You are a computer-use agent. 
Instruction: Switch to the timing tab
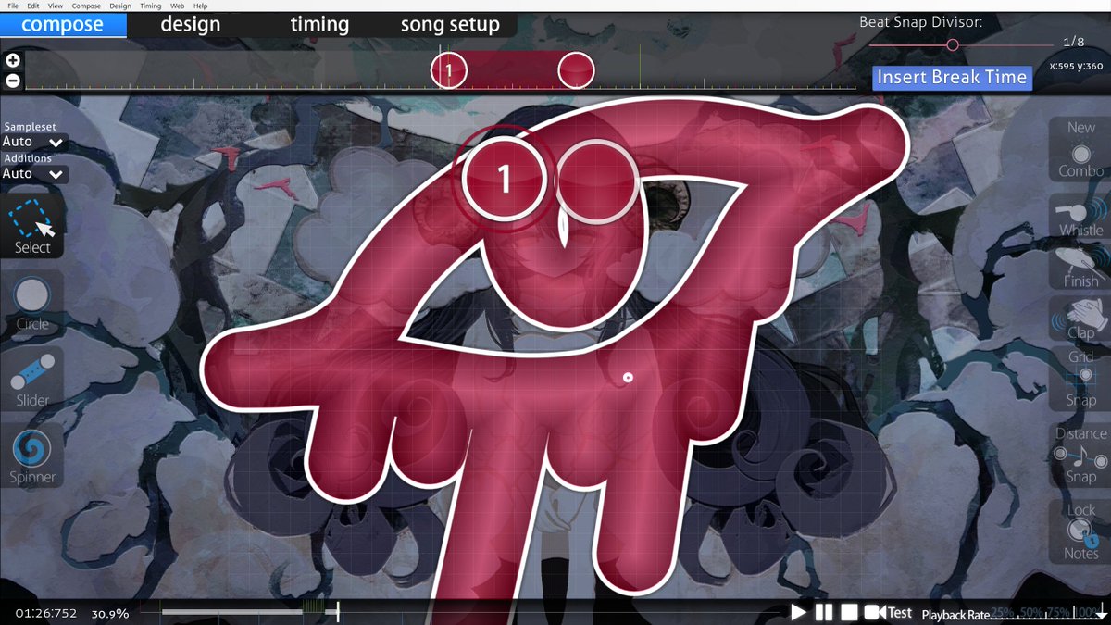pyautogui.click(x=319, y=25)
